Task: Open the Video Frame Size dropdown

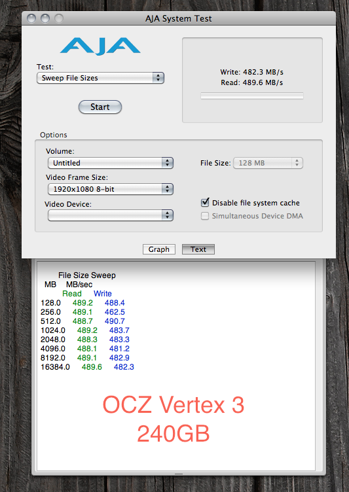Action: [x=110, y=189]
